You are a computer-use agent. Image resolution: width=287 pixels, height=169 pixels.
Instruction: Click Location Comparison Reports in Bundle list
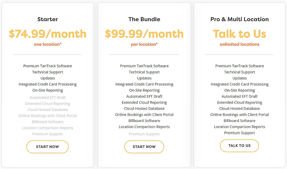(144, 127)
